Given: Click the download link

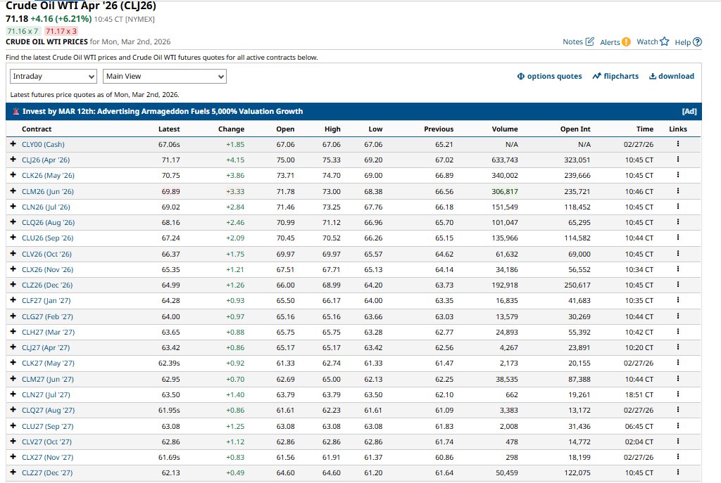Looking at the screenshot, I should 671,76.
